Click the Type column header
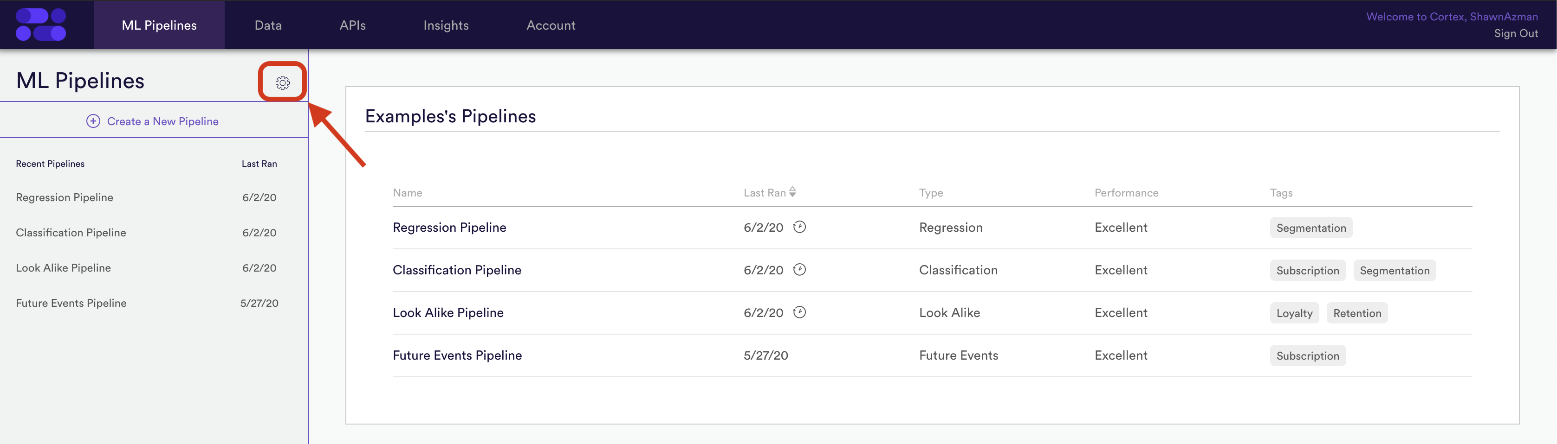Image resolution: width=1557 pixels, height=444 pixels. click(931, 193)
